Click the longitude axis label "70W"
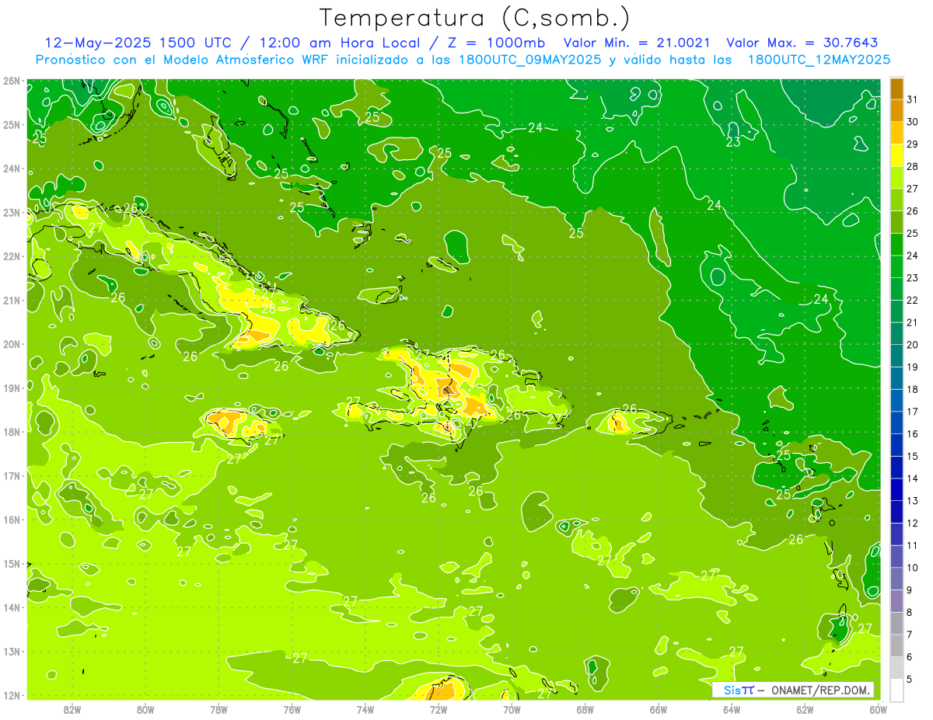933x720 pixels. click(x=512, y=710)
